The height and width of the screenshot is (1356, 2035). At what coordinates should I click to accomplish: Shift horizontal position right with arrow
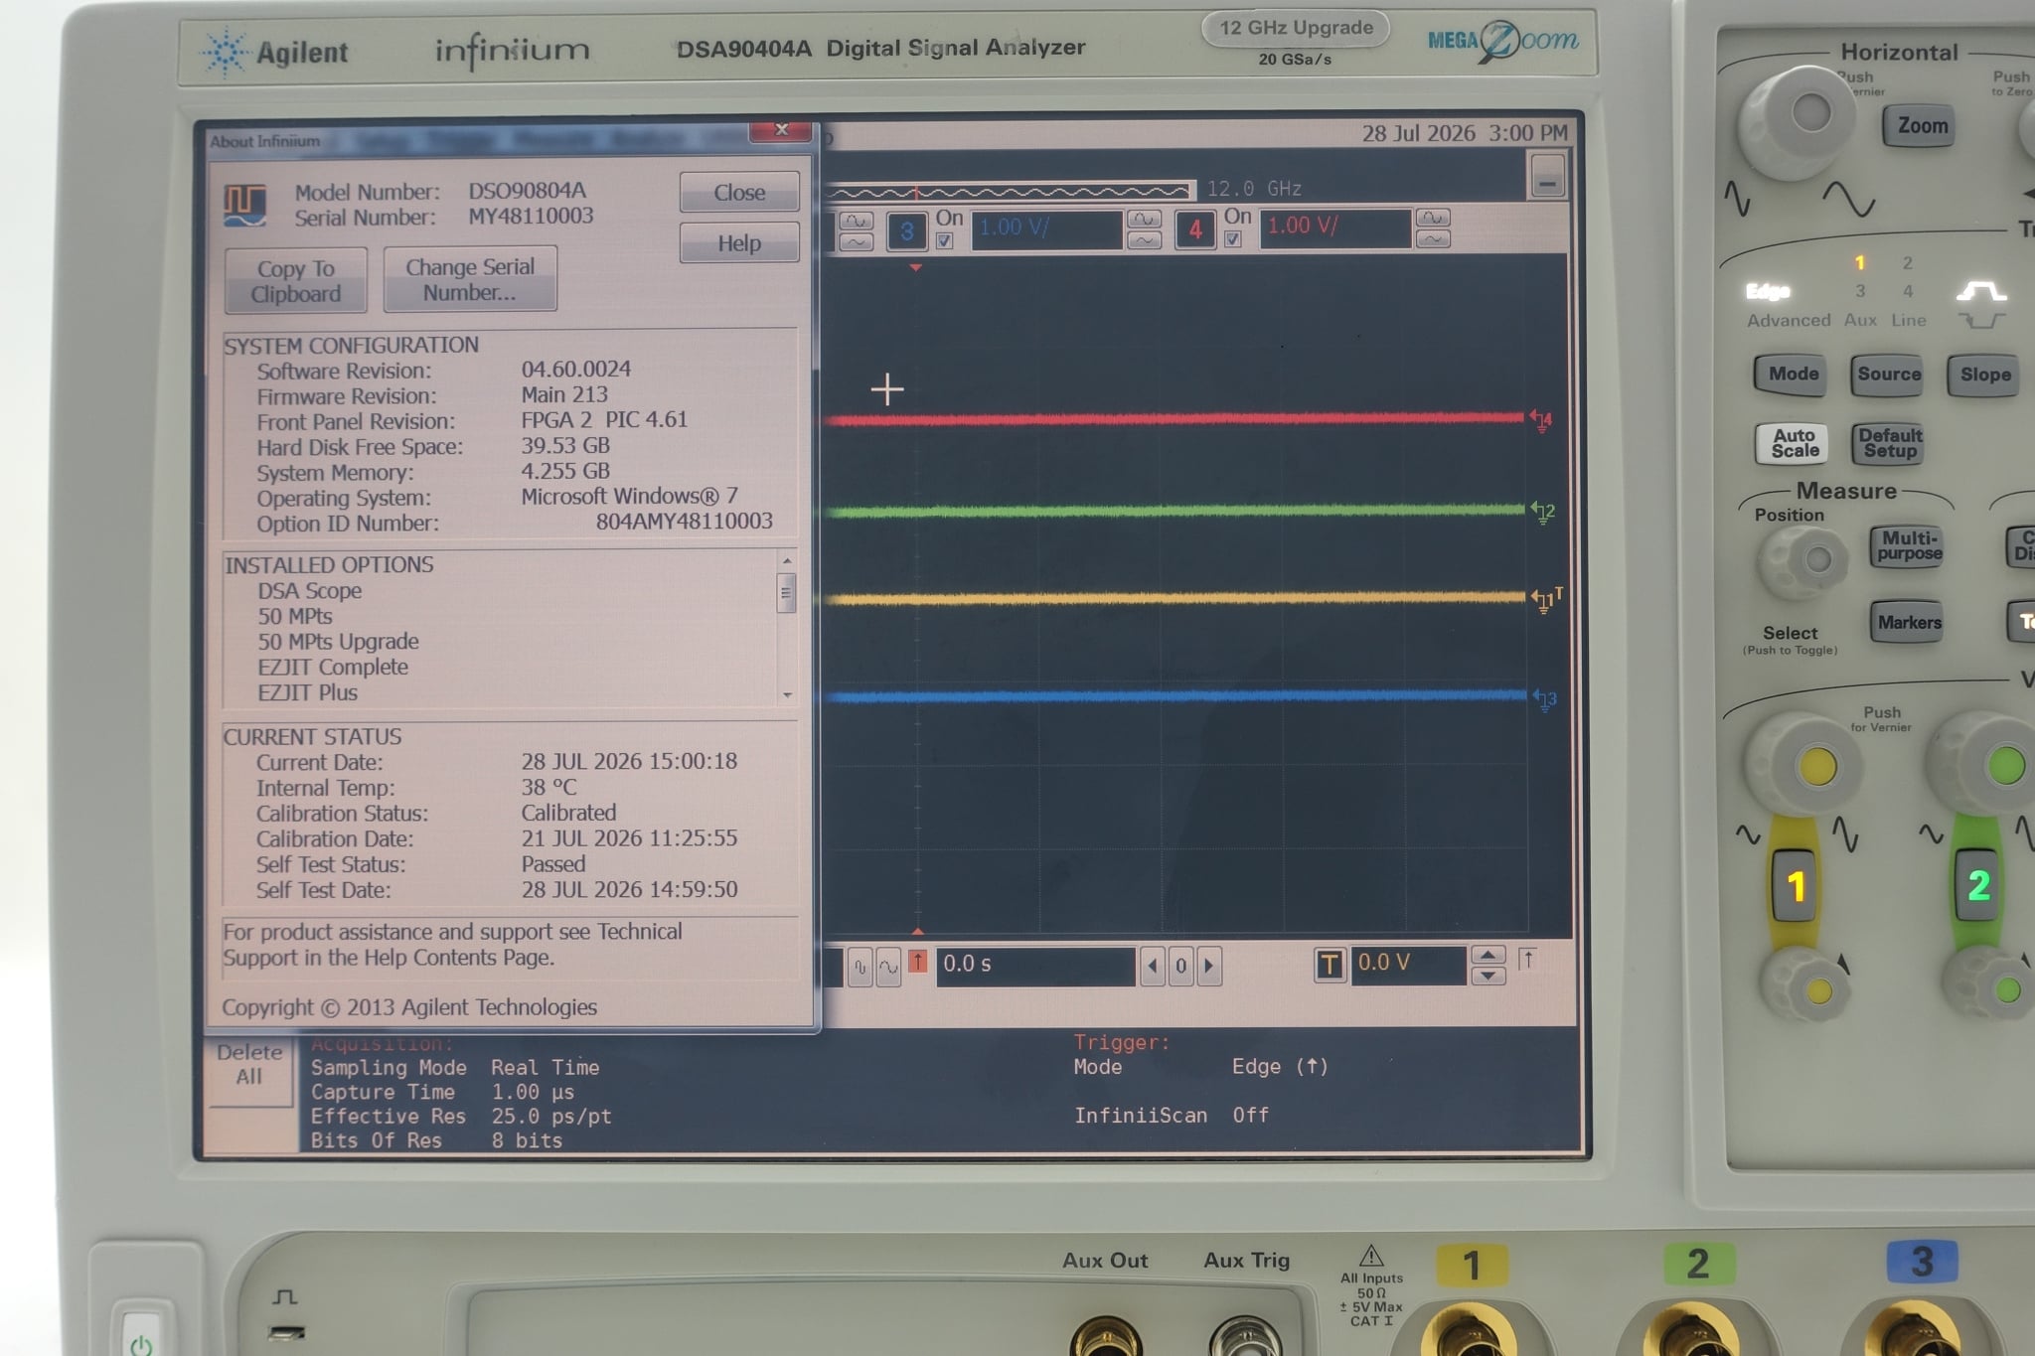coord(1208,966)
